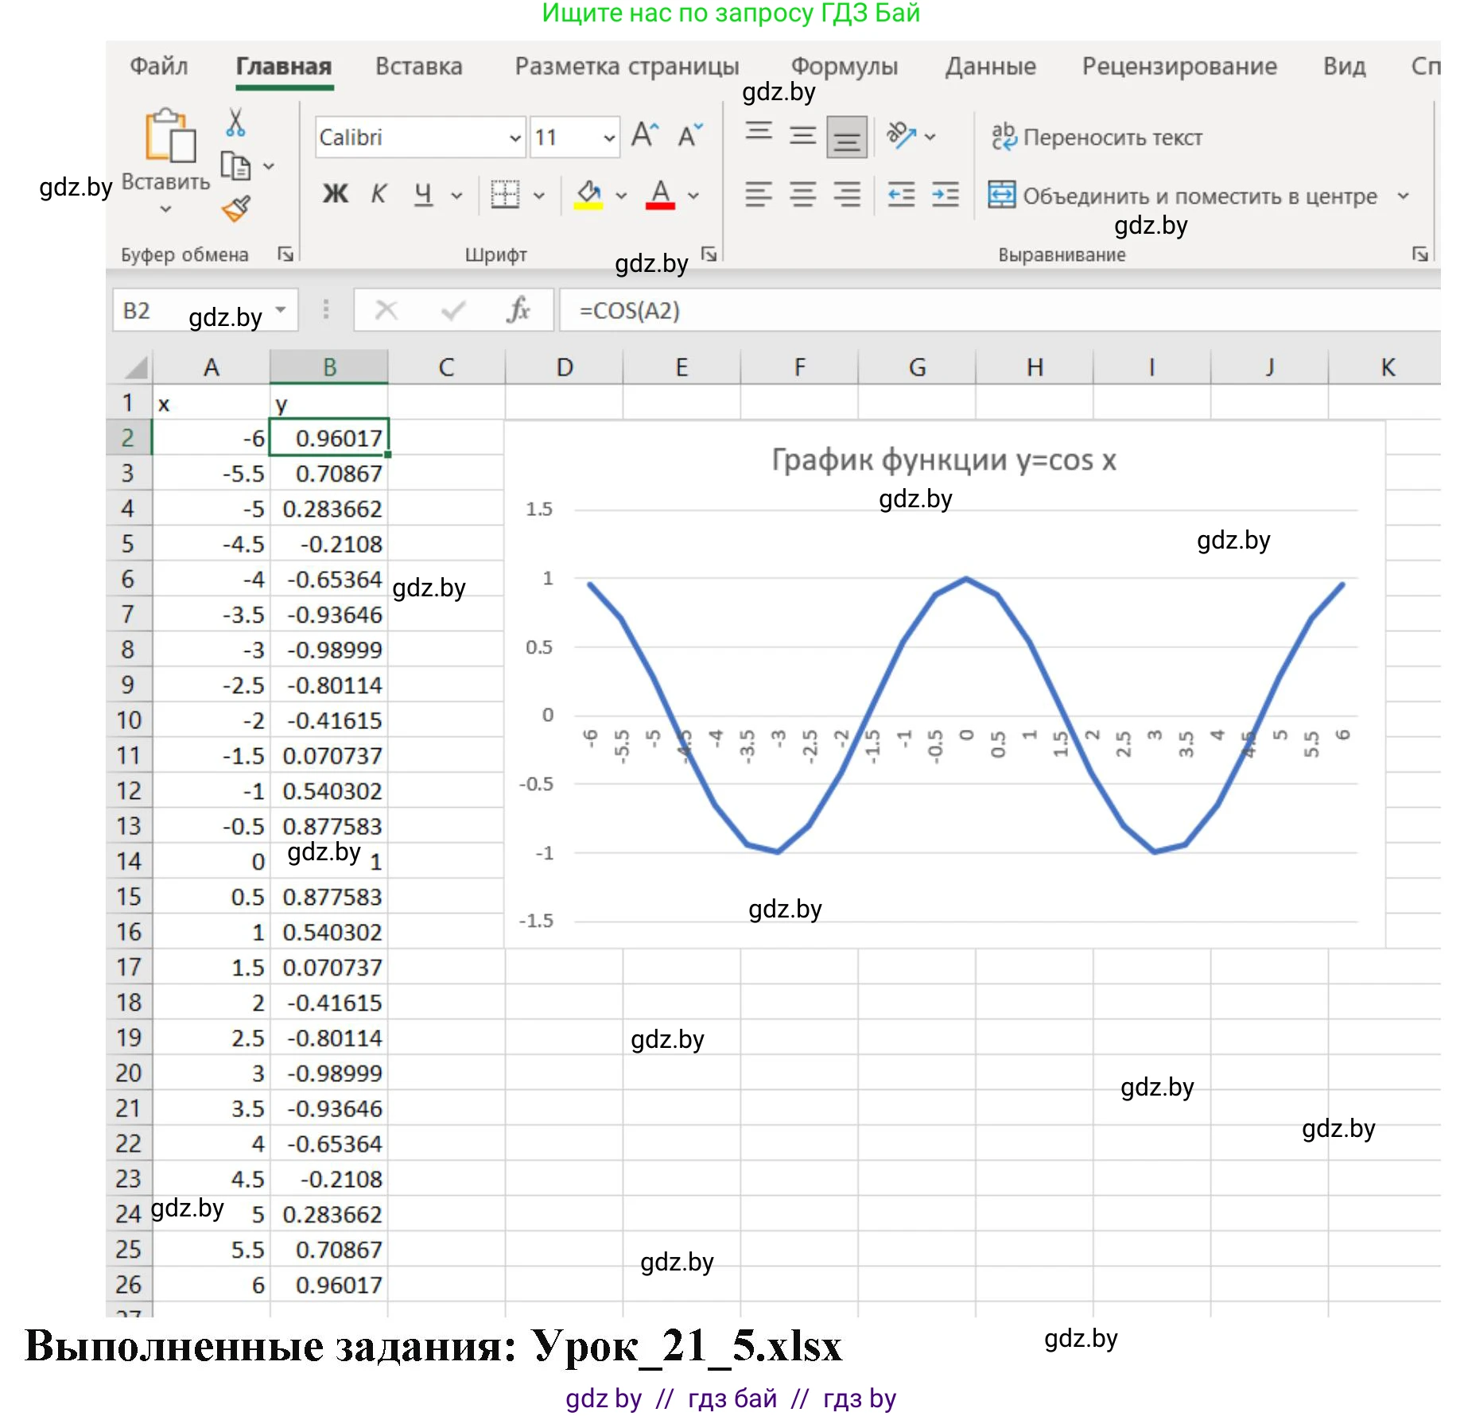Viewport: 1464px width, 1416px height.
Task: Click the Copy icon in clipboard group
Action: 235,165
